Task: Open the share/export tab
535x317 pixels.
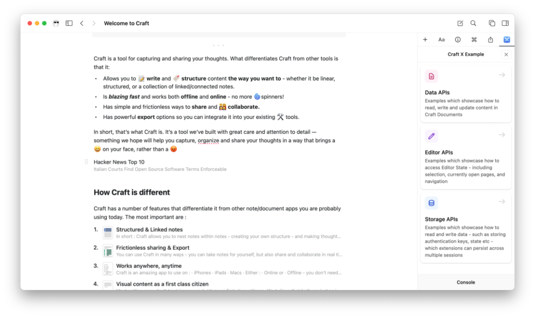Action: [x=490, y=40]
